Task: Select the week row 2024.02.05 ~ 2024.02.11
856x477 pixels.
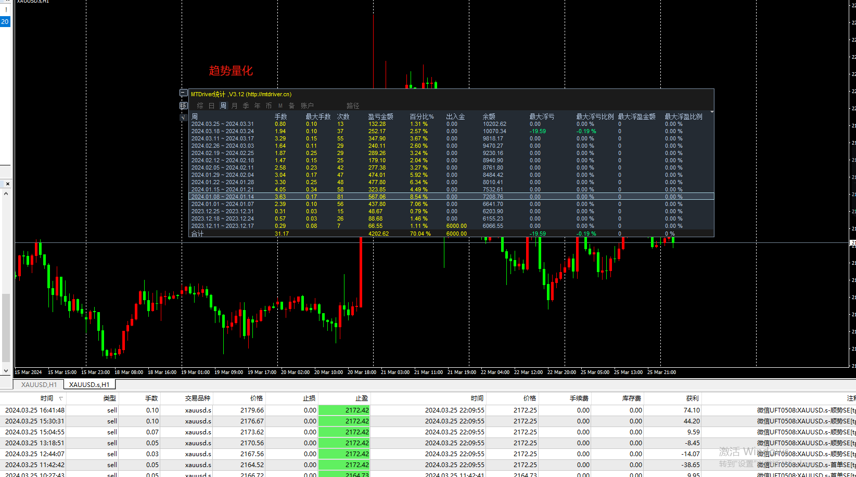Action: 451,167
